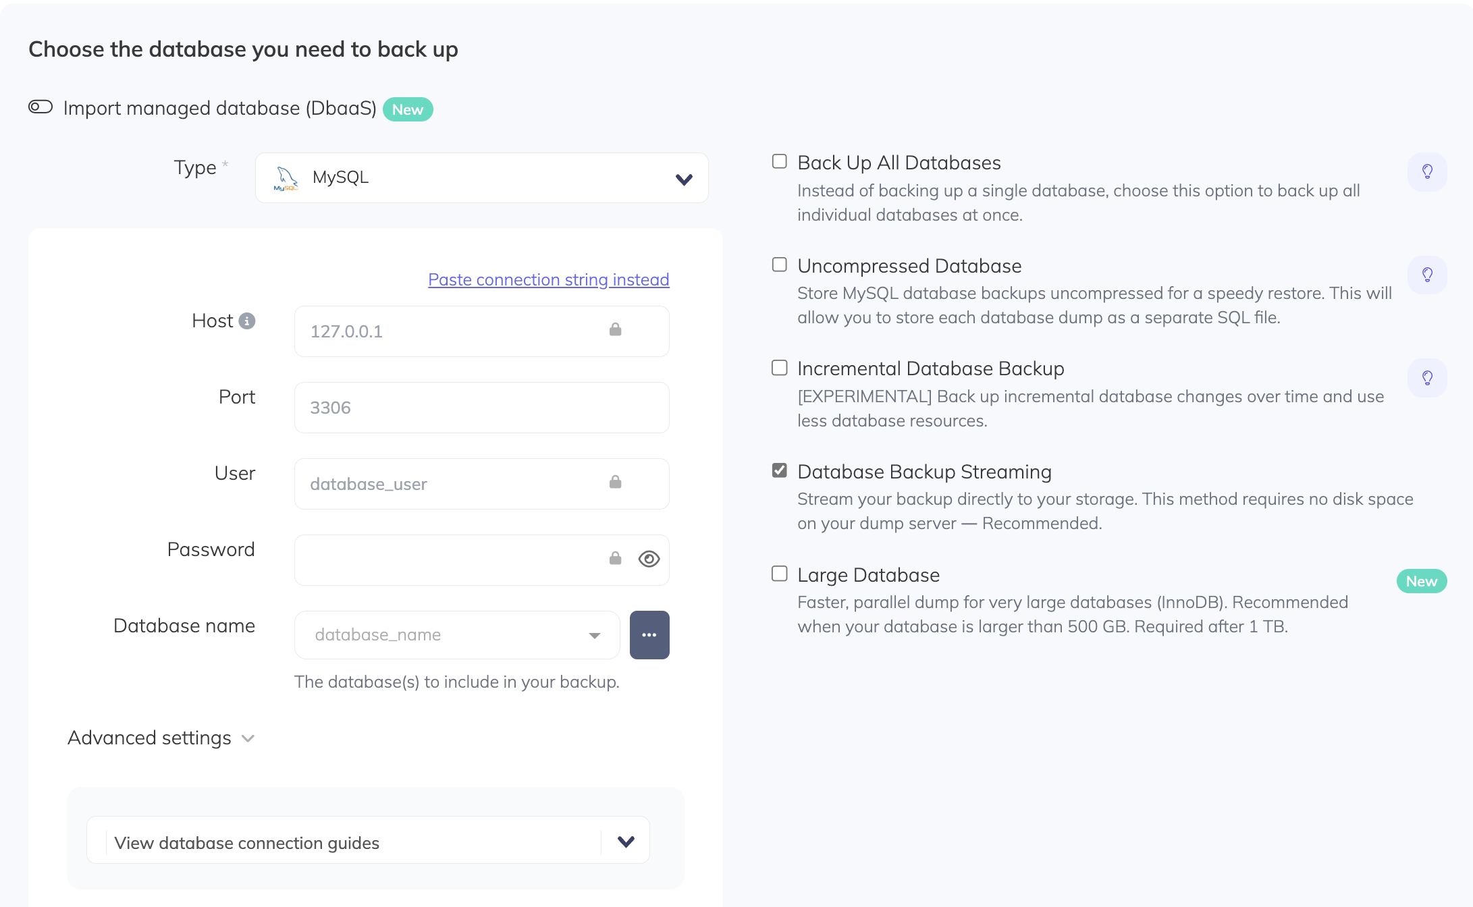The image size is (1473, 907).
Task: Click the lightbulb hint for Incremental Database Backup
Action: click(1427, 378)
